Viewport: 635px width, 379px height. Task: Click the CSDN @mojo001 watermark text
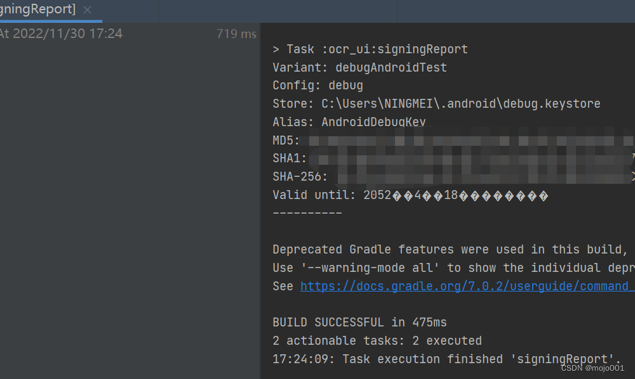point(593,368)
